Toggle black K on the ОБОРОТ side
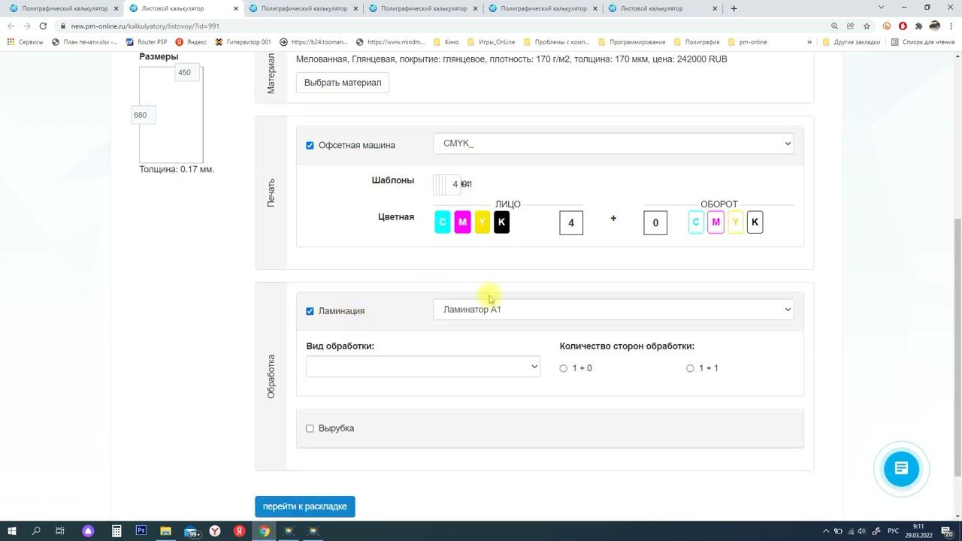The image size is (962, 541). [x=755, y=222]
